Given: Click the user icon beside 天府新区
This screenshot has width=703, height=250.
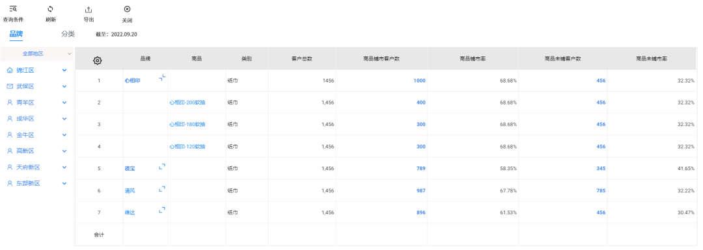Looking at the screenshot, I should click(x=10, y=167).
